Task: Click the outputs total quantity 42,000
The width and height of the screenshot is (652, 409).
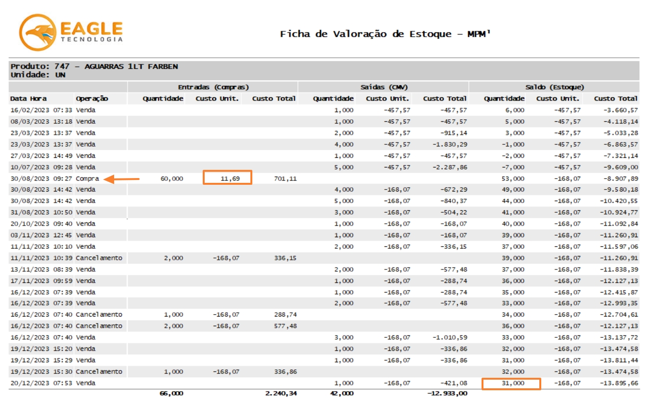Action: pyautogui.click(x=341, y=394)
